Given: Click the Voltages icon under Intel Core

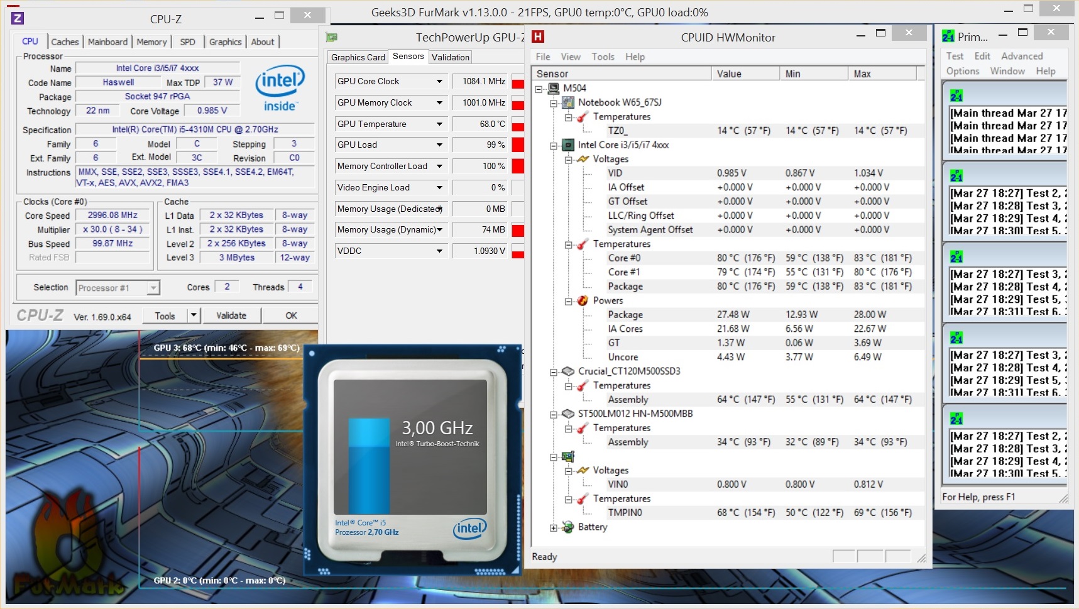Looking at the screenshot, I should [x=583, y=159].
